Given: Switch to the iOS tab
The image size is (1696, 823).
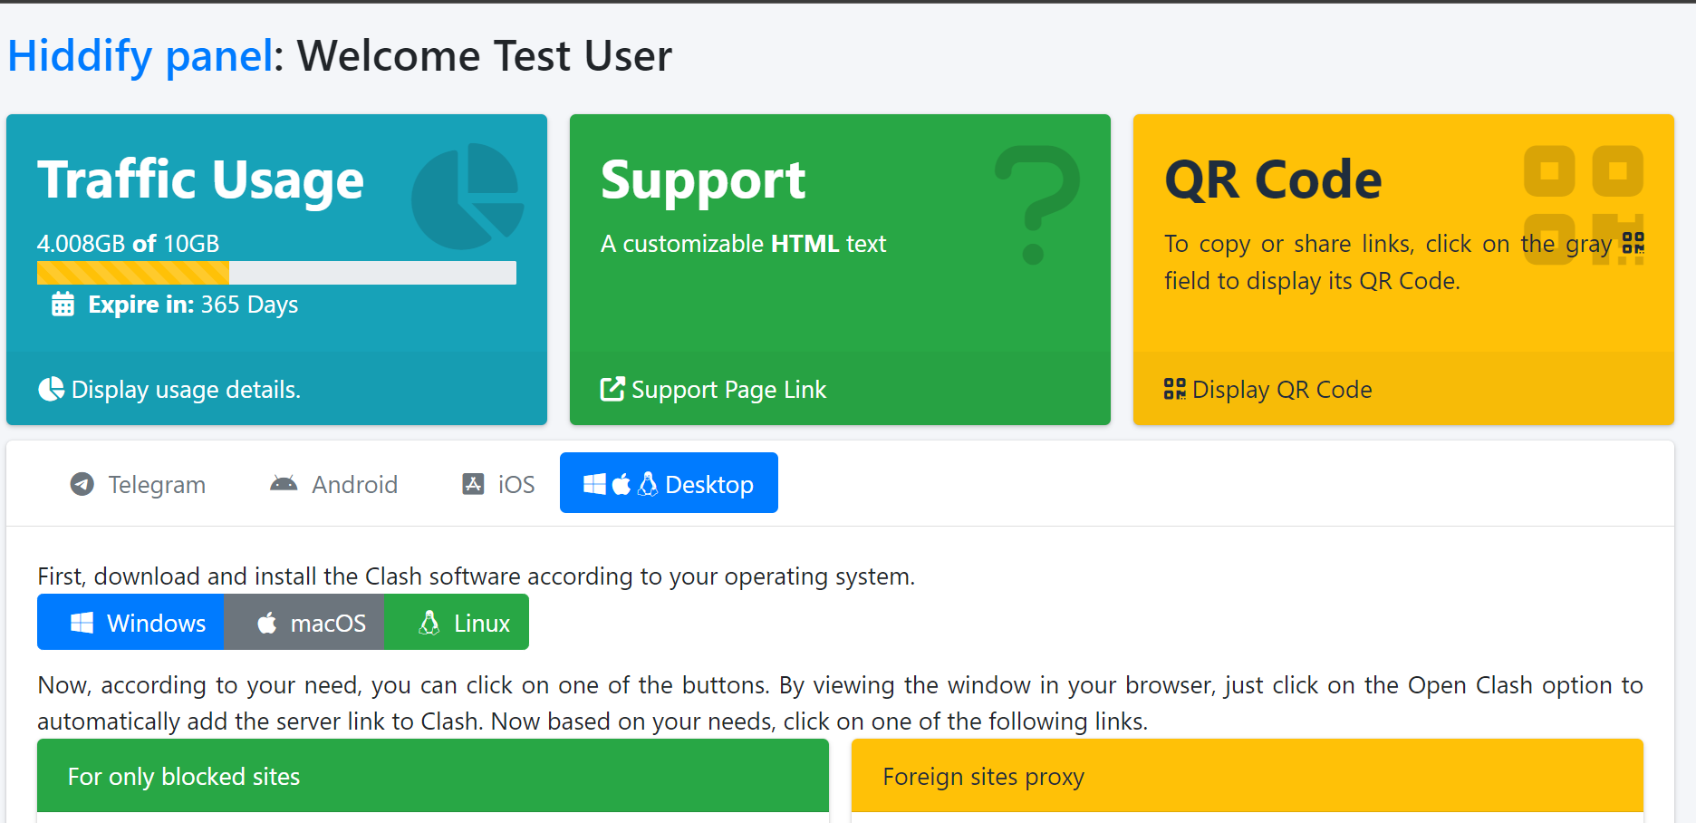Looking at the screenshot, I should pos(497,484).
